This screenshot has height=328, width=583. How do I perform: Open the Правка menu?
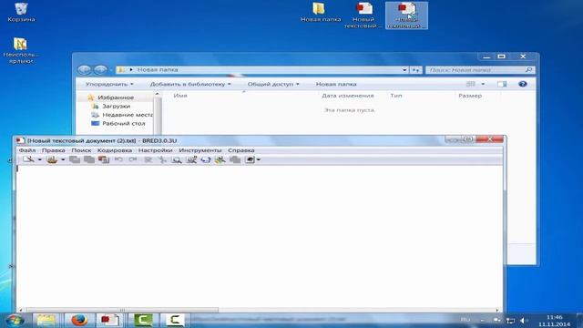point(54,150)
